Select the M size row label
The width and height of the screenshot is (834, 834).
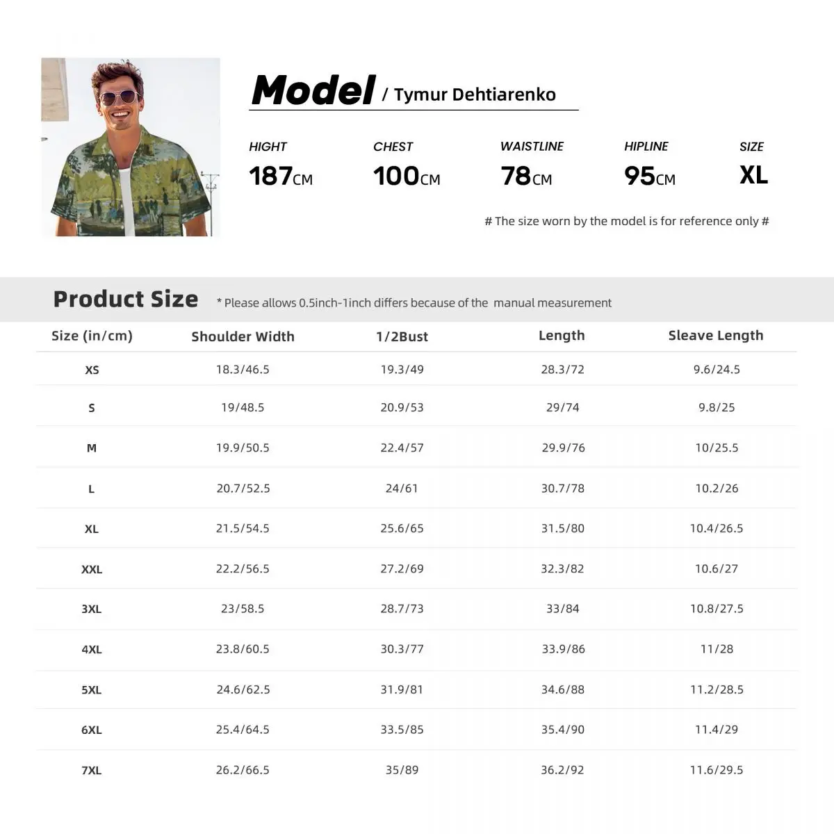(92, 448)
